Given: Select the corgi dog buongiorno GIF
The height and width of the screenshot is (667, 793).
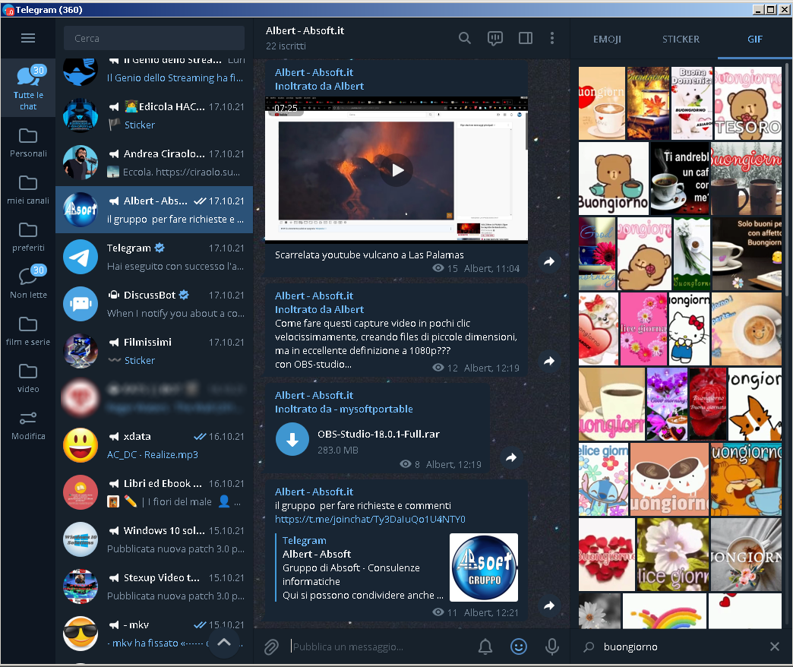Looking at the screenshot, I should (754, 405).
